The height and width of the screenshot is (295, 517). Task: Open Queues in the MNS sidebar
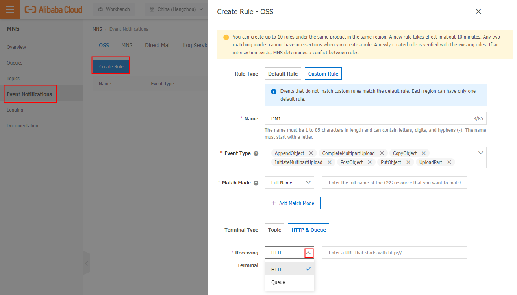[15, 63]
